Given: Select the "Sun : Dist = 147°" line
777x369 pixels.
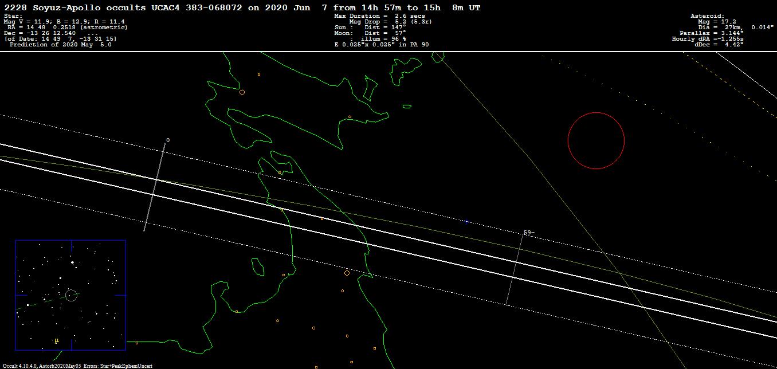Looking at the screenshot, I should point(370,27).
